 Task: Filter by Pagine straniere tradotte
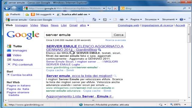tap(18, 94)
